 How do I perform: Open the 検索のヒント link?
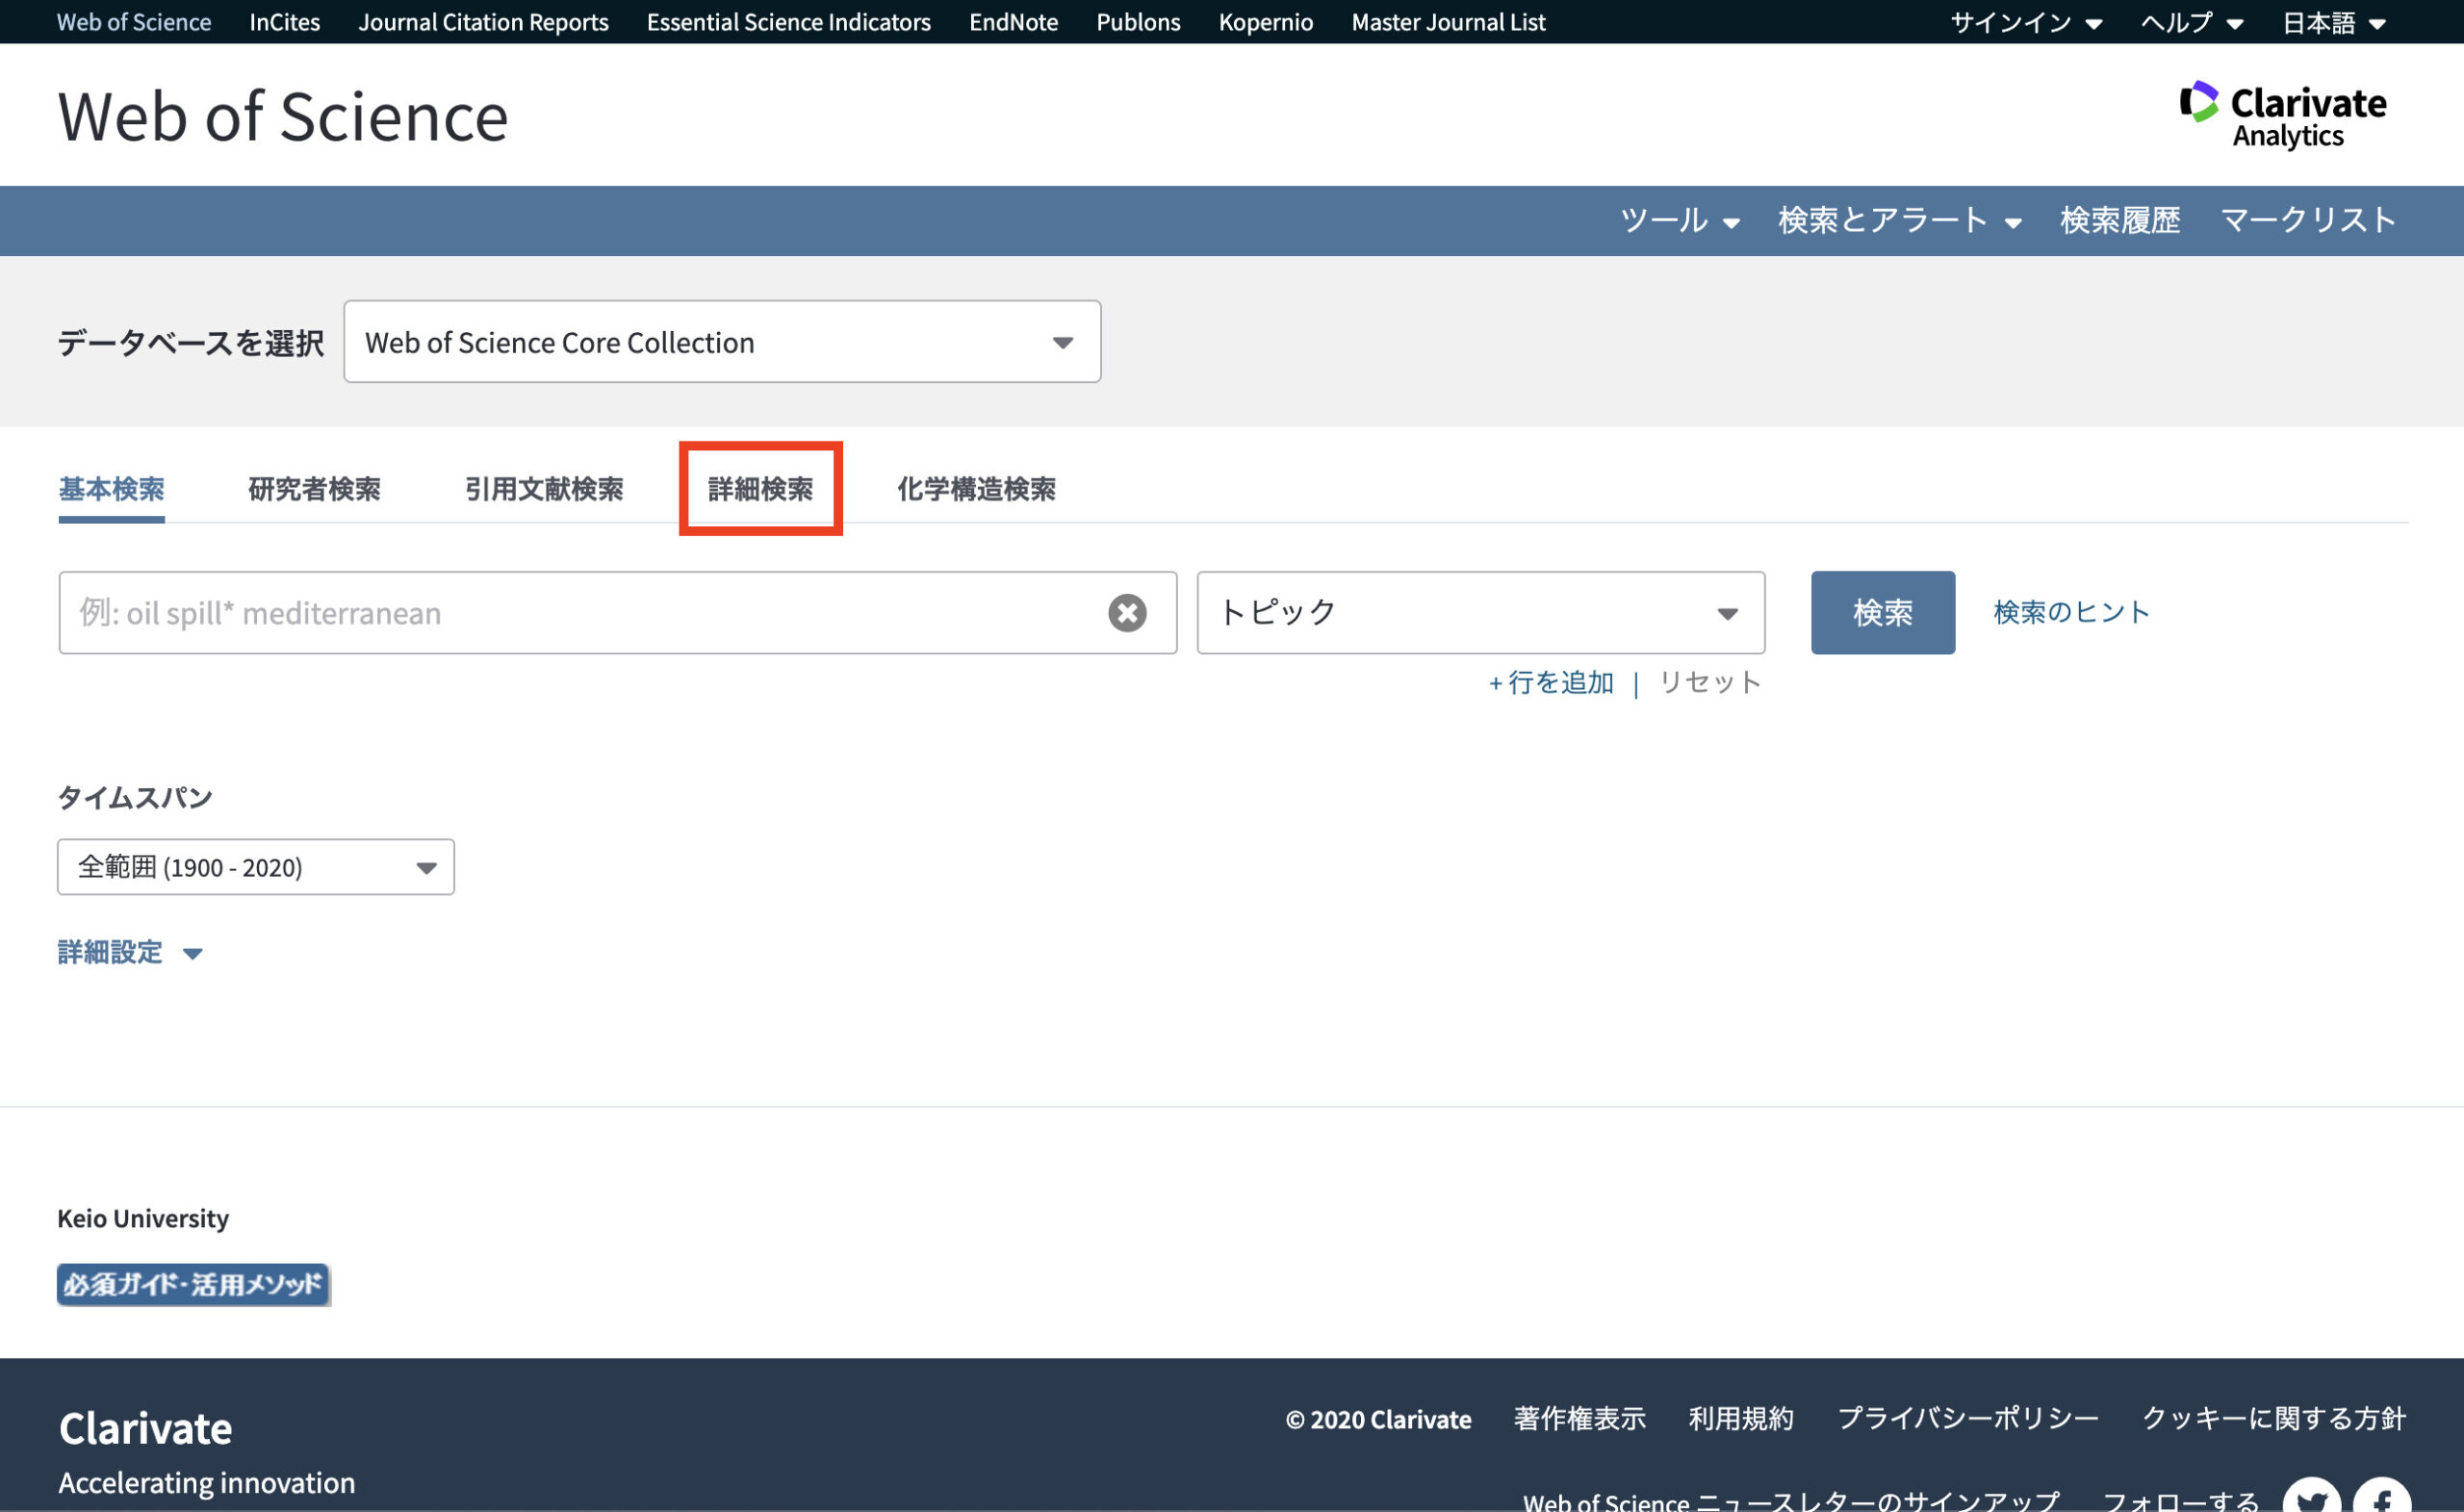click(2070, 613)
